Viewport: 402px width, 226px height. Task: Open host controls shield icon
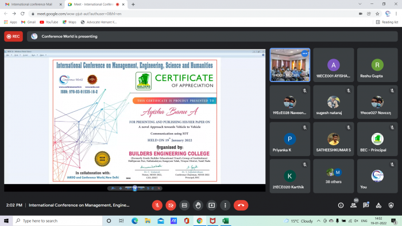click(391, 205)
